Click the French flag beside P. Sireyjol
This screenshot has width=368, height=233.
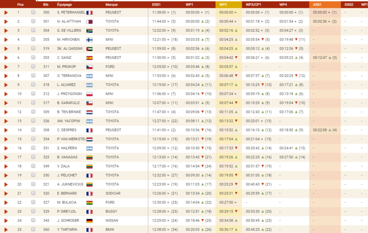coord(89,212)
